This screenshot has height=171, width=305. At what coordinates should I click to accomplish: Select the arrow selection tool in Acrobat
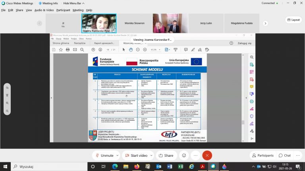(x=124, y=50)
